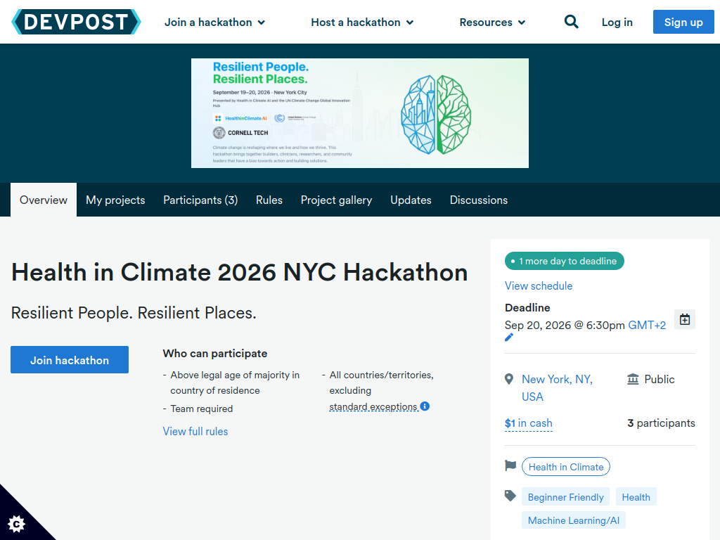This screenshot has width=720, height=540.
Task: Open the Resources dropdown
Action: (x=492, y=22)
